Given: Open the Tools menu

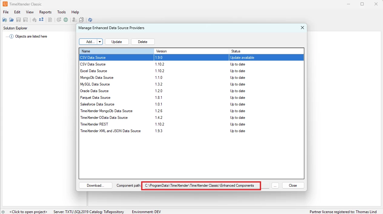Looking at the screenshot, I should tap(61, 12).
